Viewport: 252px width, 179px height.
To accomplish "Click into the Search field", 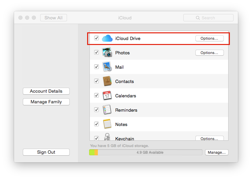I will [208, 18].
